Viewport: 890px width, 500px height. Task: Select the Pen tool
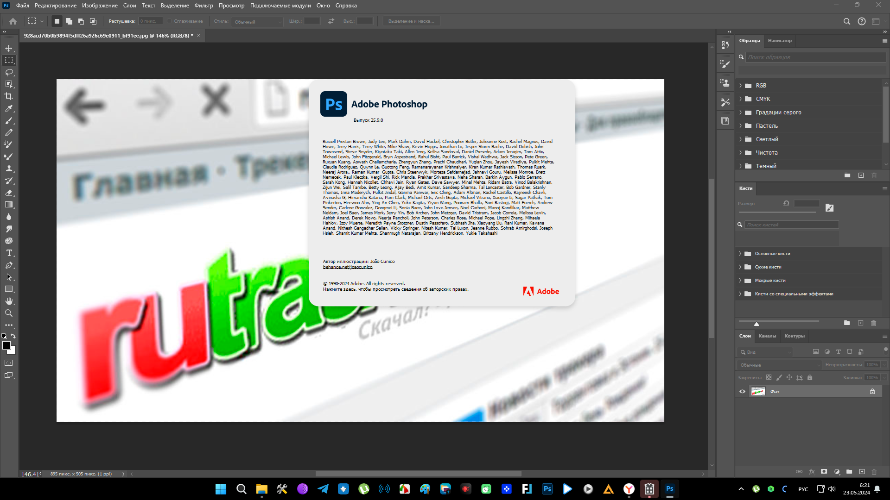point(9,265)
